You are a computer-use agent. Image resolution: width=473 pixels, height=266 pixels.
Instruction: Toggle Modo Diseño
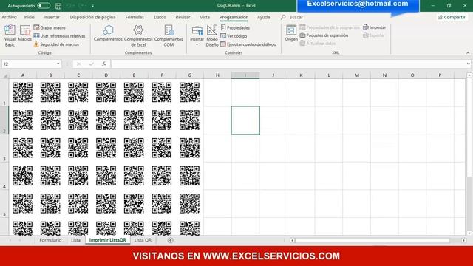pos(212,36)
